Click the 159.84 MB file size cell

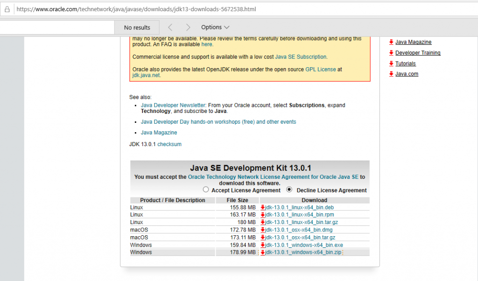point(238,245)
